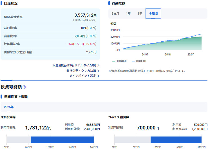Viewport: 208px width, 150px height.
Task: Click the 買付余力 value 2,775円
Action: (x=91, y=52)
